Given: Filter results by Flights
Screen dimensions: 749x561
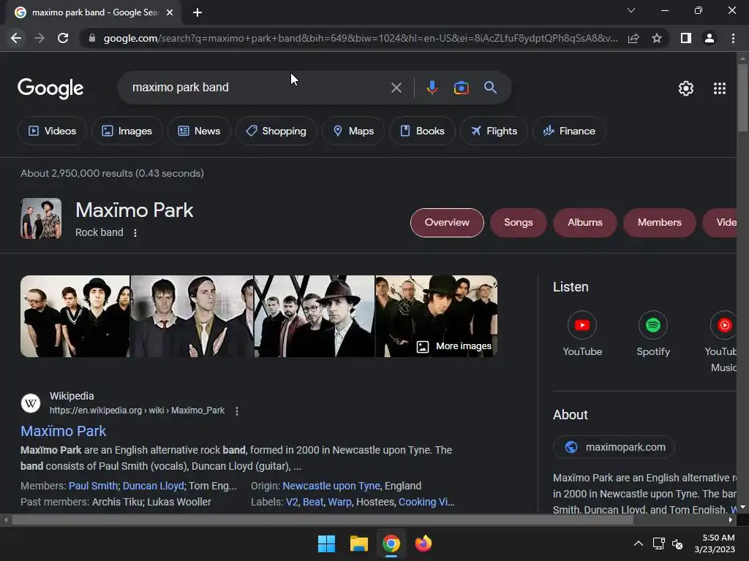Looking at the screenshot, I should point(494,131).
